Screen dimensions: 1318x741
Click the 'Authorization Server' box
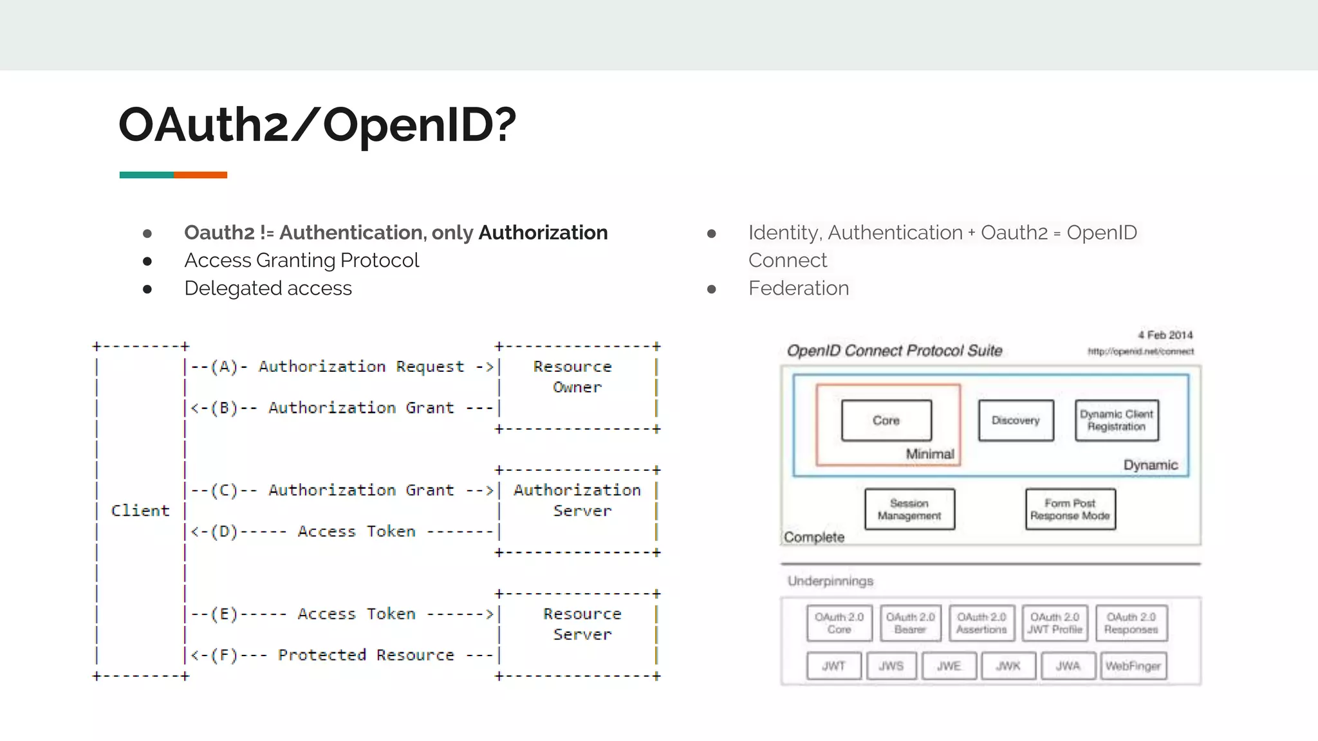pos(578,511)
